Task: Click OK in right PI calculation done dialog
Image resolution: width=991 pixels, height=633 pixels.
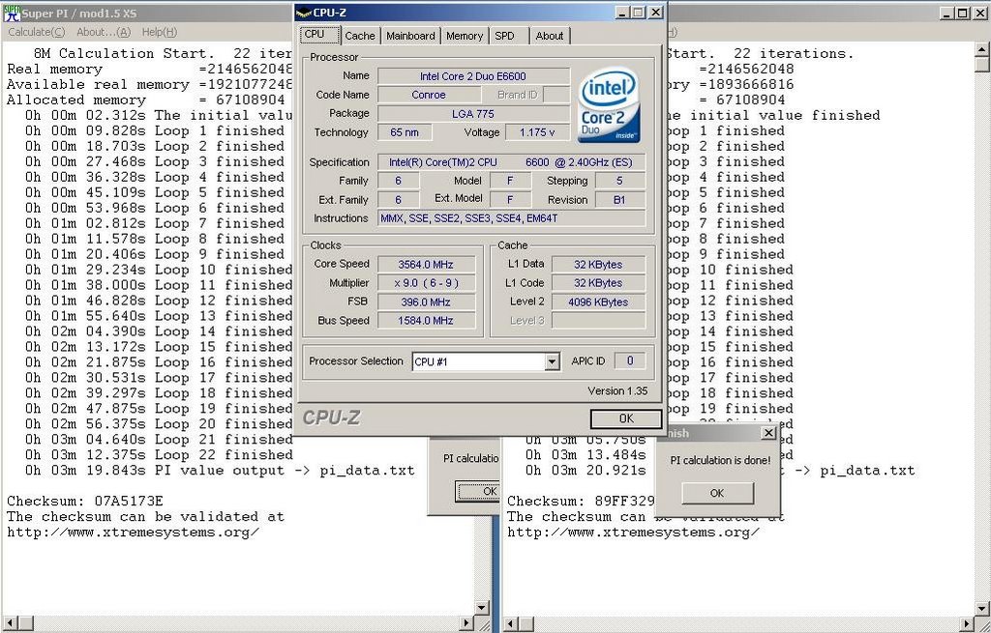Action: 717,493
